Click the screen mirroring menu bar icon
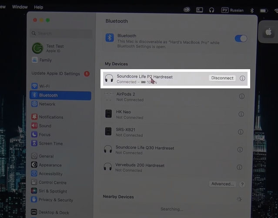The width and height of the screenshot is (278, 218). (199, 10)
